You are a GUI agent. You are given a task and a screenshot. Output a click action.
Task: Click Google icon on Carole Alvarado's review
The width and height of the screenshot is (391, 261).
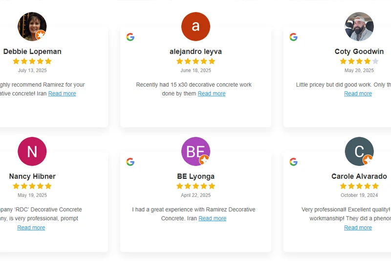(x=293, y=162)
